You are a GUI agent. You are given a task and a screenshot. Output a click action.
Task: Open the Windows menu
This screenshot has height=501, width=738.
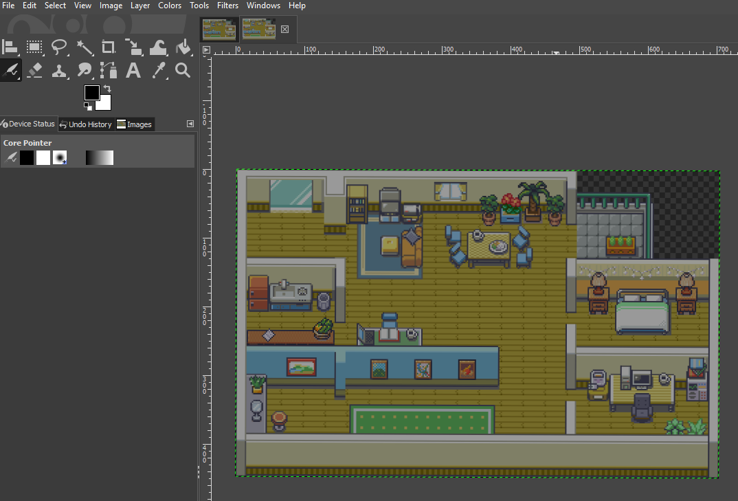tap(263, 5)
